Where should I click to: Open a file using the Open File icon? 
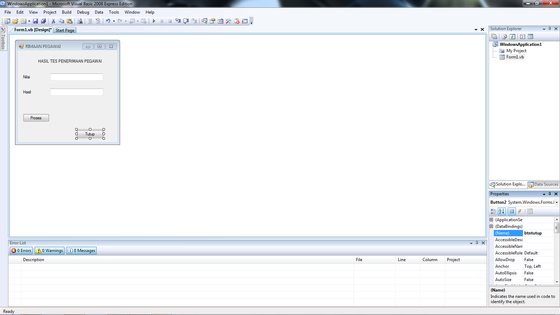tap(15, 21)
